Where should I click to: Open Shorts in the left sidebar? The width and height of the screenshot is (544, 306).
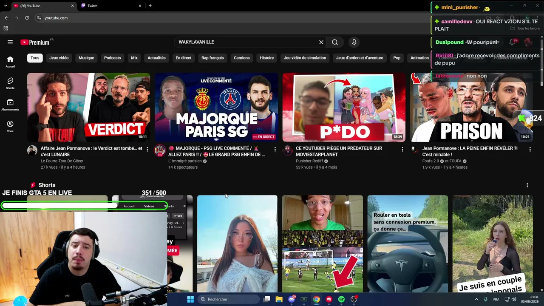pyautogui.click(x=10, y=83)
